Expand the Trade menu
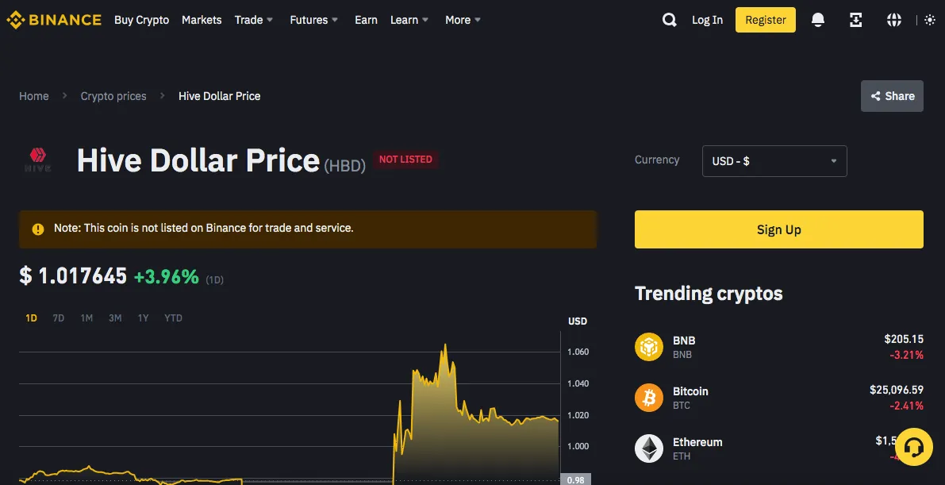 coord(254,20)
